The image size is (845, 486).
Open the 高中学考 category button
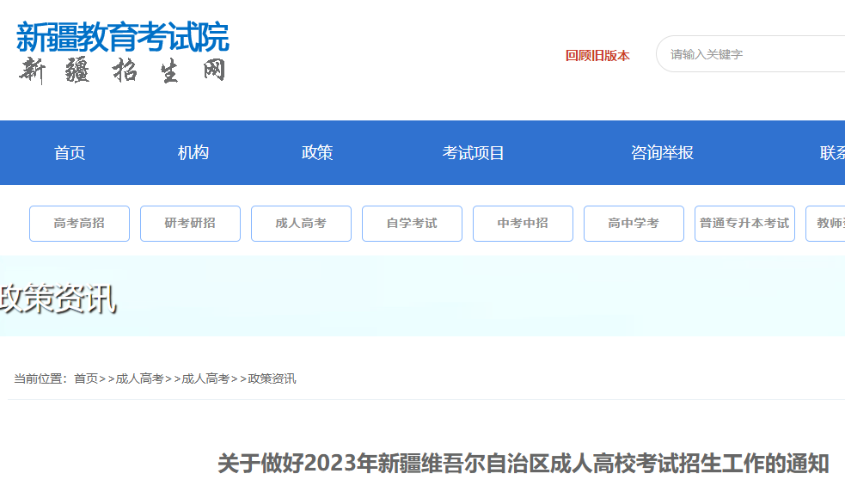pos(634,224)
